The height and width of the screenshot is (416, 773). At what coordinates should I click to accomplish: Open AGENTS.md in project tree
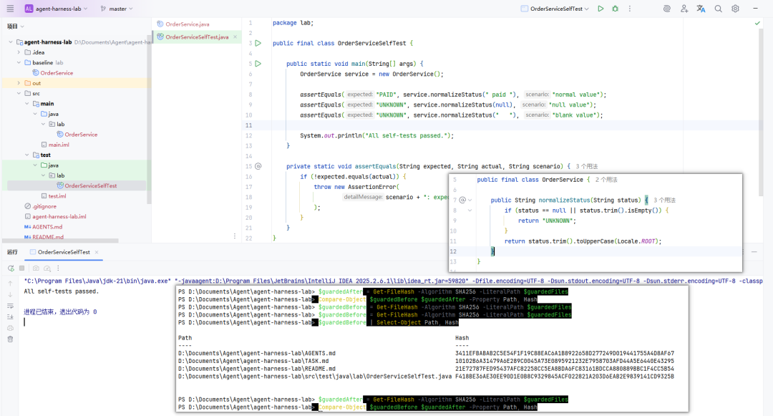[43, 227]
